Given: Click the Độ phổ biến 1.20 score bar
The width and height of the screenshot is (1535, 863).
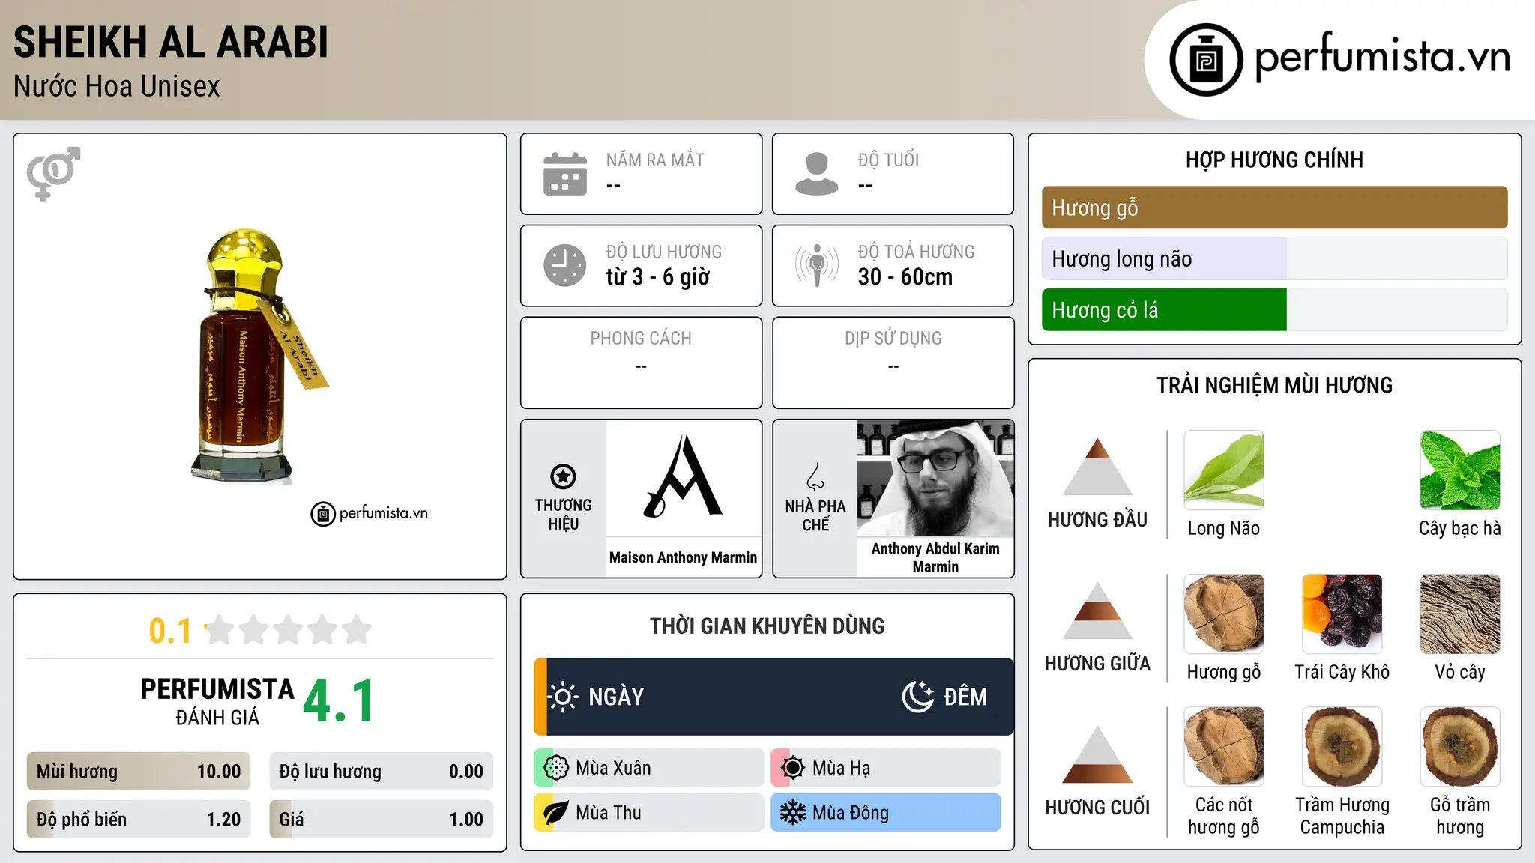Looking at the screenshot, I should point(139,819).
